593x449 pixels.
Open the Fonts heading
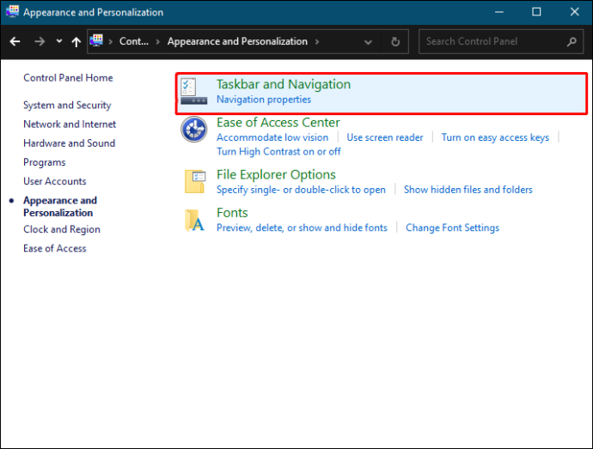pyautogui.click(x=232, y=213)
